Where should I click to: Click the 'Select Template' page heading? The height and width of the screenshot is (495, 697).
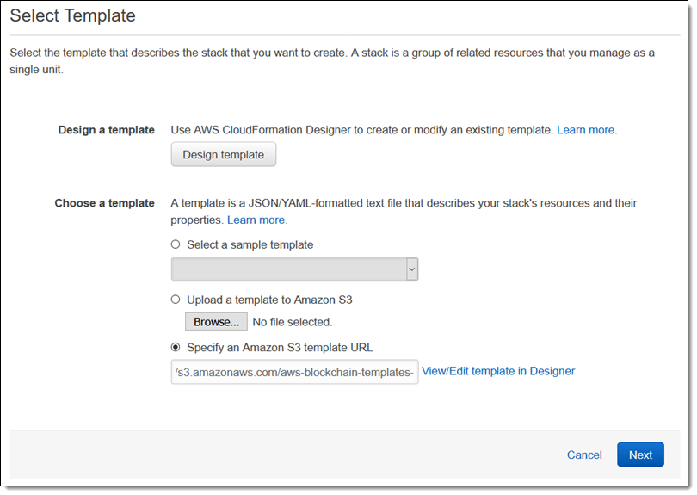pos(72,15)
